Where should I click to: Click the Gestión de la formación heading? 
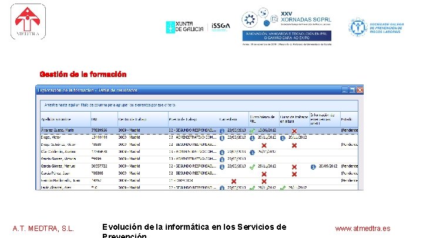[83, 74]
